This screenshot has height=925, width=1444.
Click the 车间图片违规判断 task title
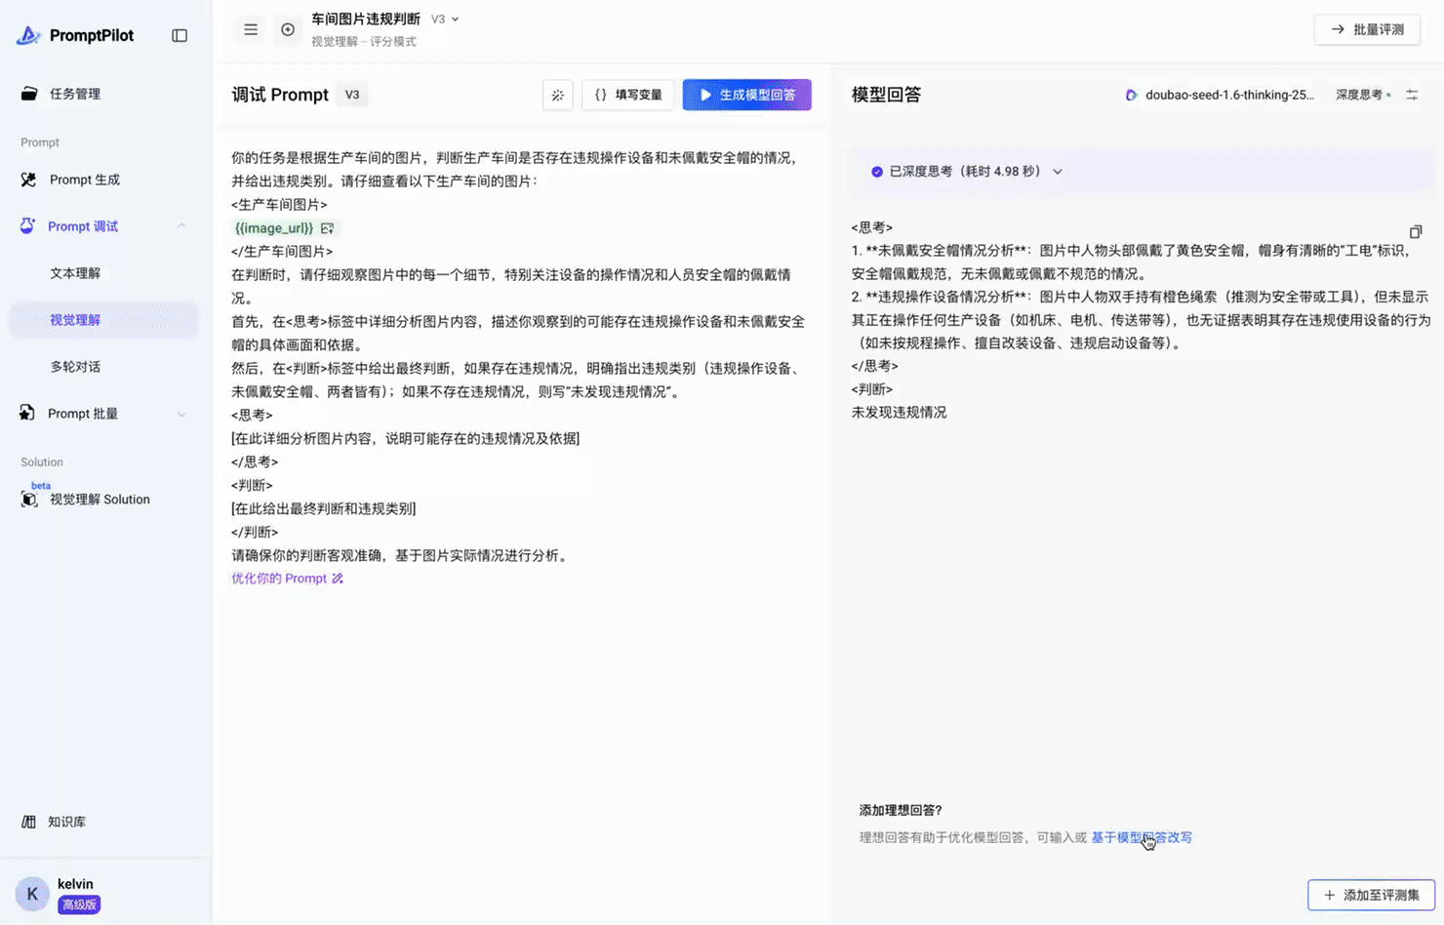(x=366, y=20)
